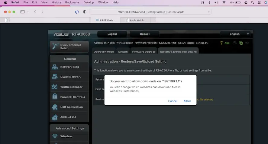The image size is (268, 144).
Task: Click Allow in the download dialog
Action: 187,101
